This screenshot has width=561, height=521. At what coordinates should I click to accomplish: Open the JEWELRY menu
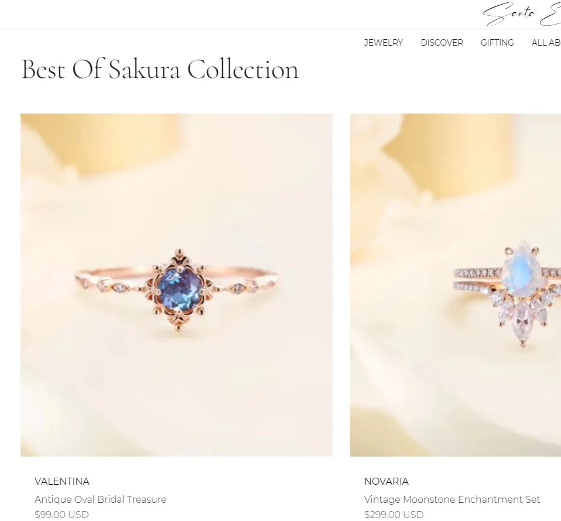383,43
